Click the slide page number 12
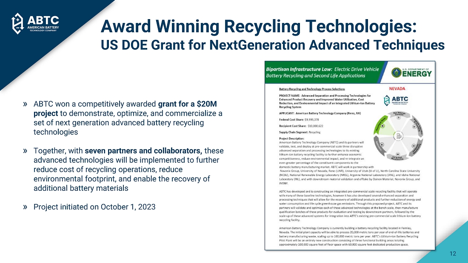This screenshot has width=468, height=263. 452,254
